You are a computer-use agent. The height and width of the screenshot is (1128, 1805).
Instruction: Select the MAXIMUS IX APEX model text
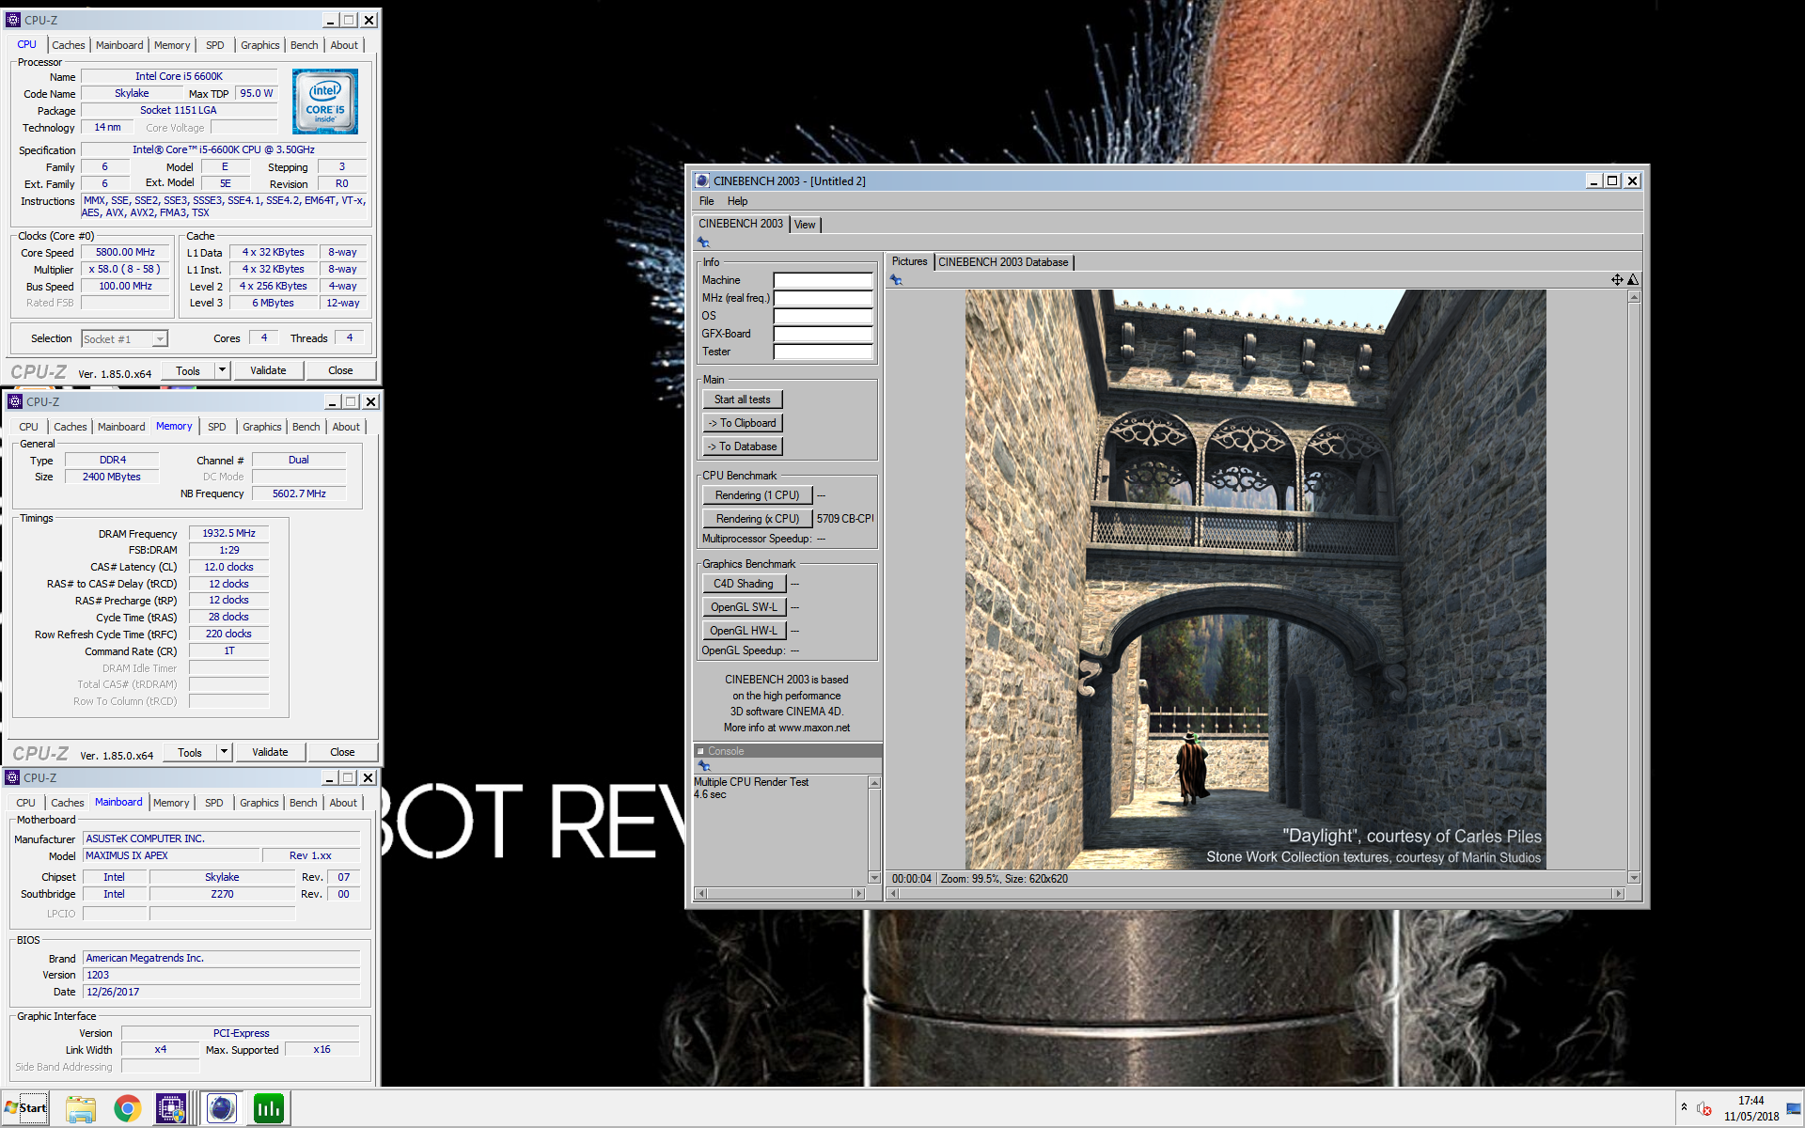(x=127, y=855)
